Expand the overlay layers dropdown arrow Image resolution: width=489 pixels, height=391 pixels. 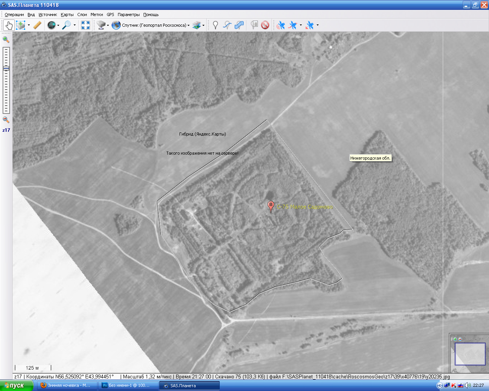tap(203, 26)
